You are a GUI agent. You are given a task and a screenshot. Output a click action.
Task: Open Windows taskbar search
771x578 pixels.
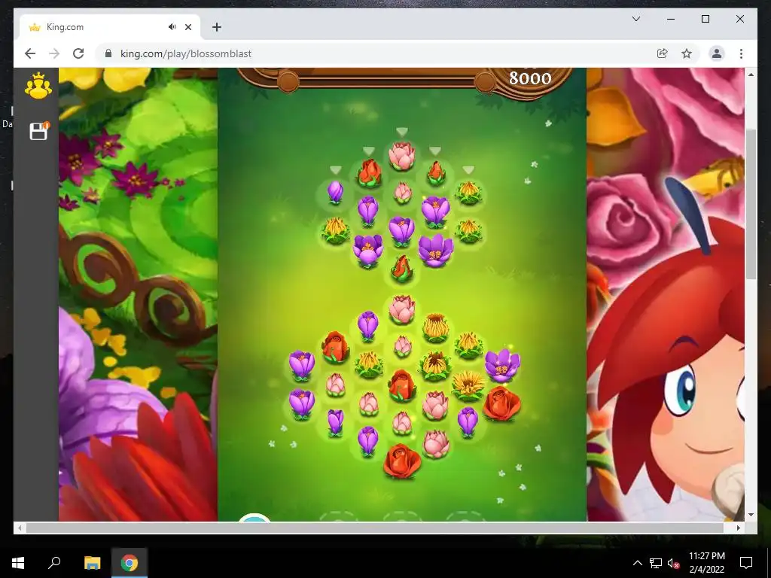click(x=54, y=563)
